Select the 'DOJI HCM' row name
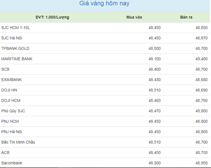The image size is (211, 168). pyautogui.click(x=11, y=100)
